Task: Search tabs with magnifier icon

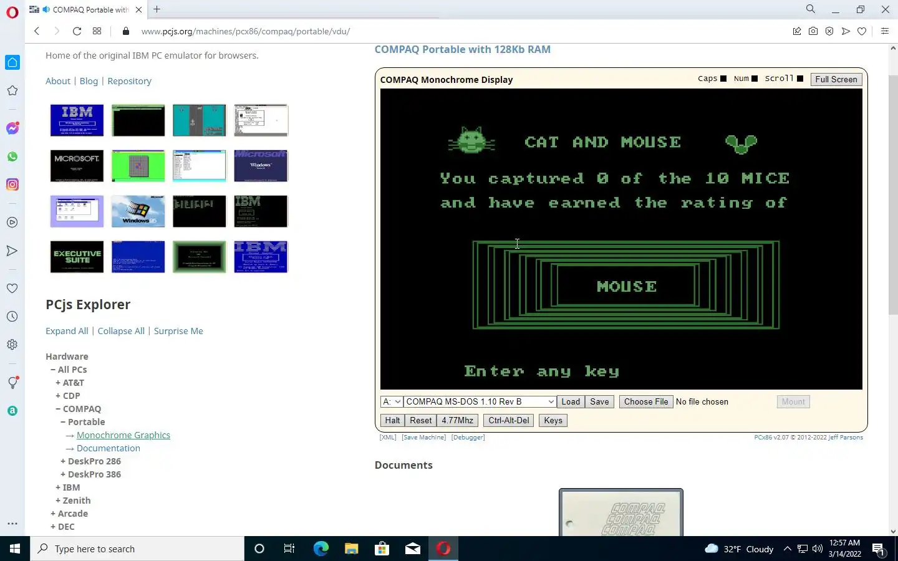Action: (x=811, y=9)
